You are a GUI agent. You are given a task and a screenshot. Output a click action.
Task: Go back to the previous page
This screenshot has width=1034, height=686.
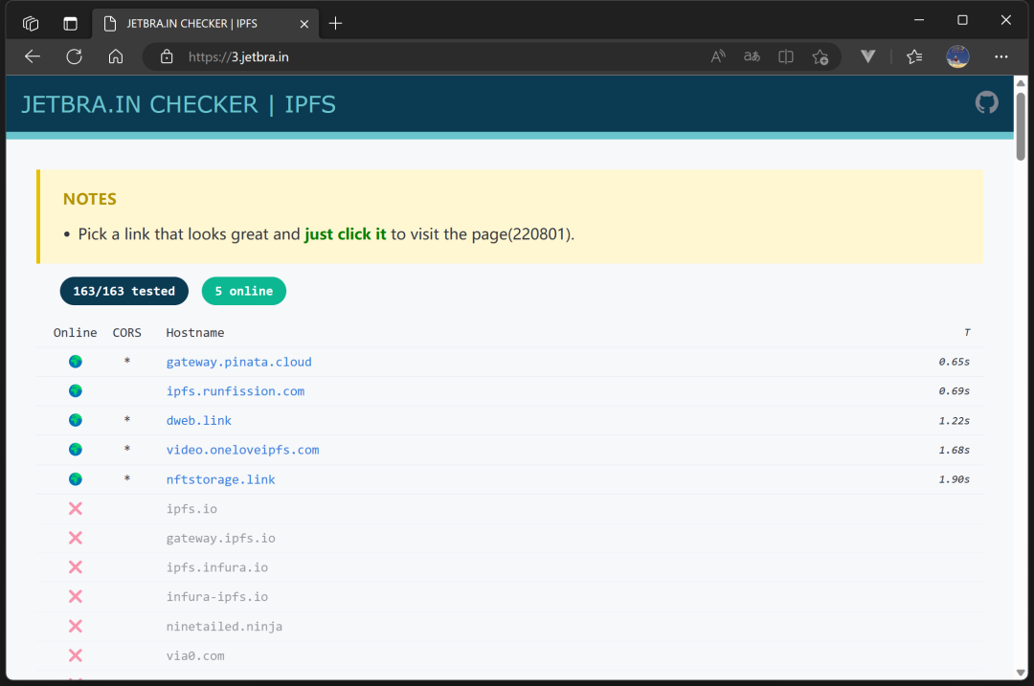(33, 56)
